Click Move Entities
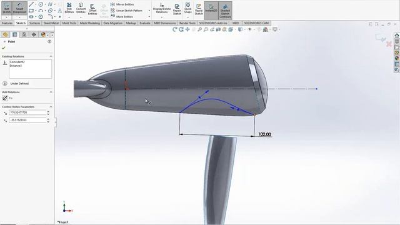 pyautogui.click(x=121, y=17)
